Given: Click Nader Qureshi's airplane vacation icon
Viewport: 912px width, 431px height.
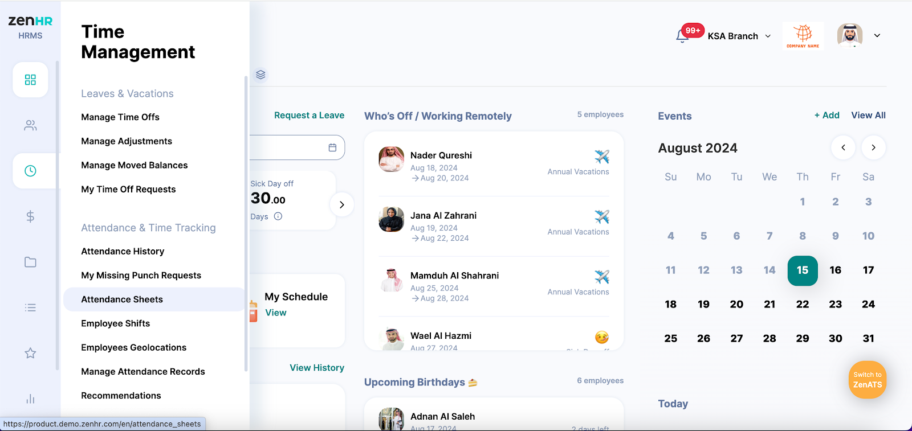Looking at the screenshot, I should (602, 157).
